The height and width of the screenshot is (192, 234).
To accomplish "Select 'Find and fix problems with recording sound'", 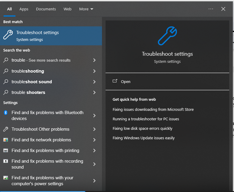I will pyautogui.click(x=47, y=164).
